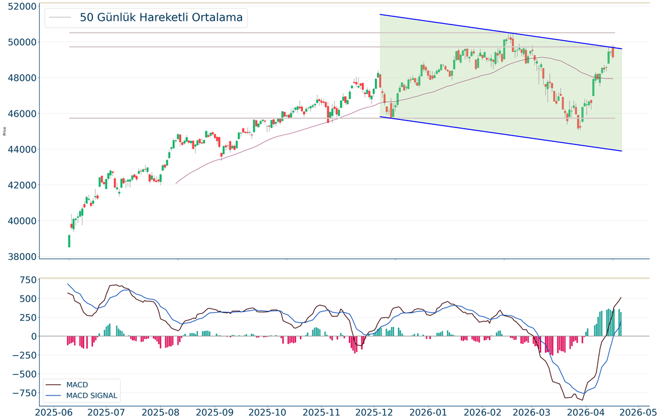Click the 38000 price axis label
Viewport: 660px width, 420px height.
[18, 257]
